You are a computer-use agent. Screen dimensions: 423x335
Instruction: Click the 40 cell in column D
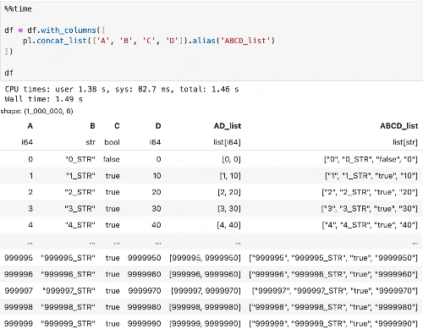click(157, 225)
